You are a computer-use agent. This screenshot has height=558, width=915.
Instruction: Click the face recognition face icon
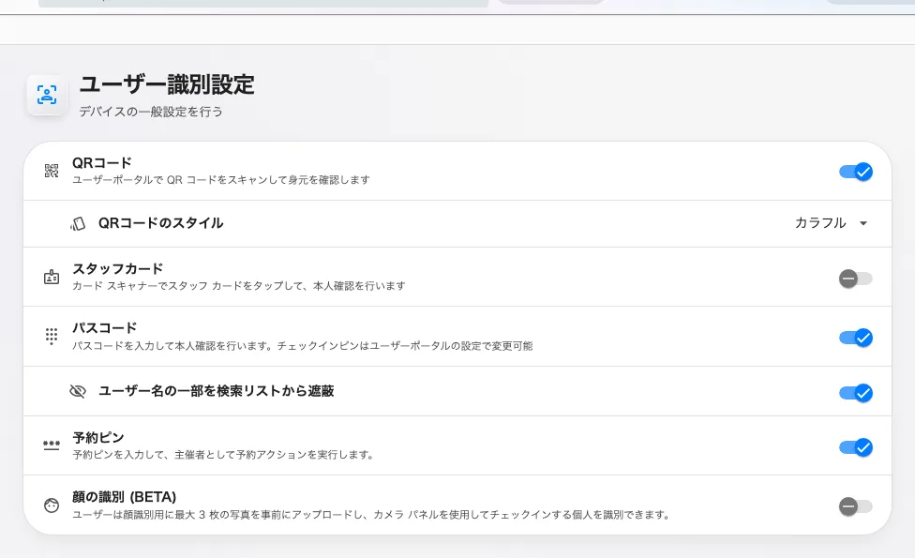52,505
